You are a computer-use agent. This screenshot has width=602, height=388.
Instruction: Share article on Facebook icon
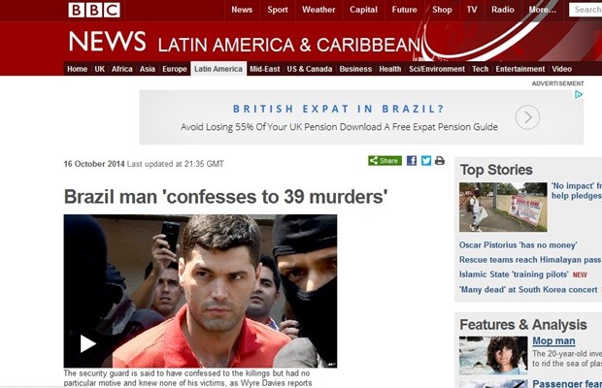[412, 161]
